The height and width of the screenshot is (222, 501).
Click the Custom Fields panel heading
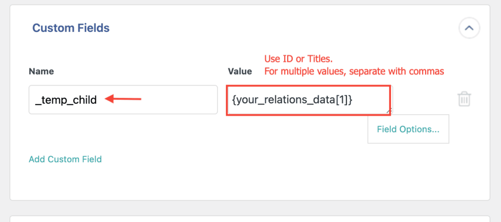click(71, 28)
